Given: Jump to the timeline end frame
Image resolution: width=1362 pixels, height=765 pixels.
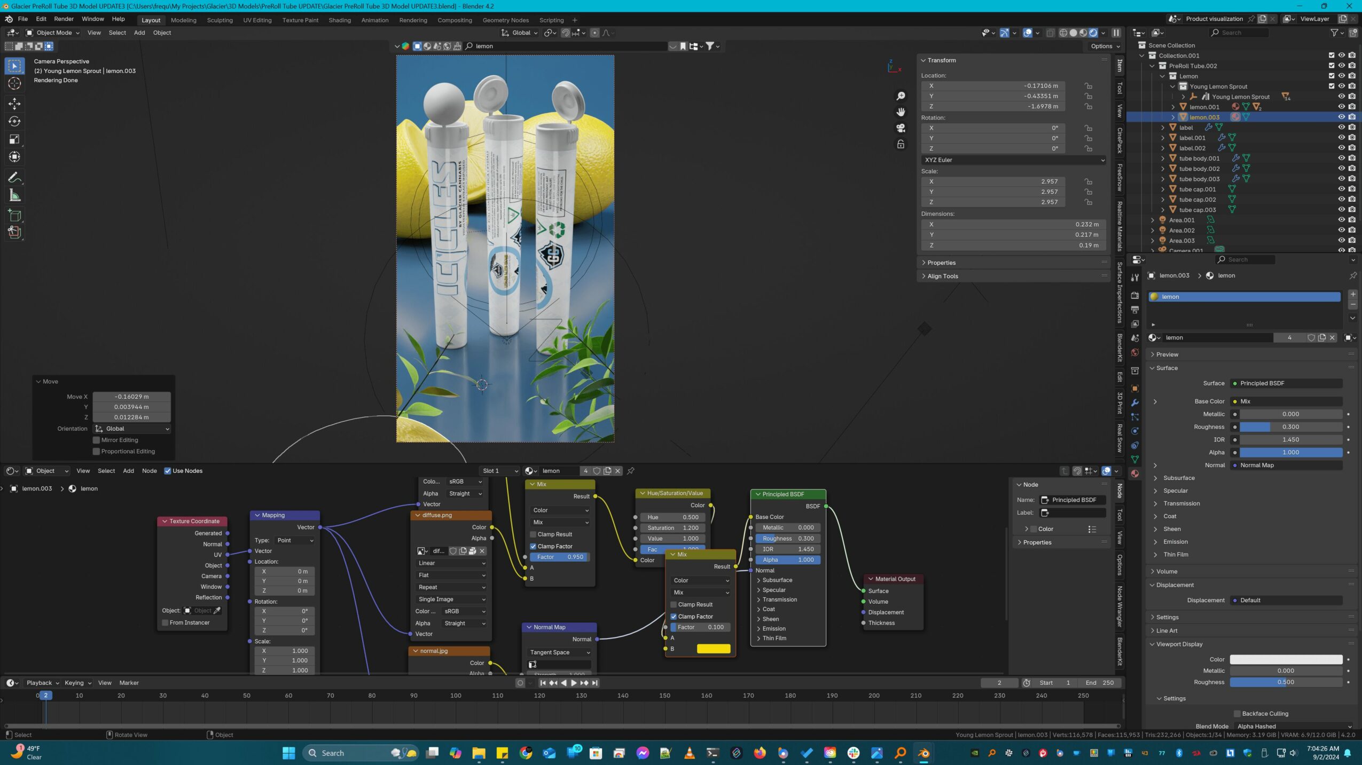Looking at the screenshot, I should coord(594,683).
